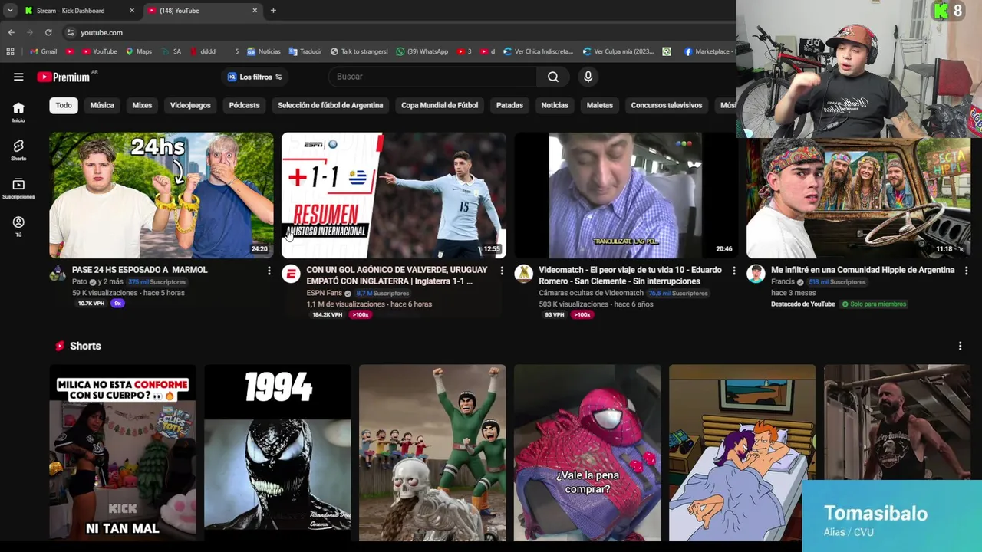
Task: Open Comunidad Hippie video thumbnail
Action: coord(858,198)
